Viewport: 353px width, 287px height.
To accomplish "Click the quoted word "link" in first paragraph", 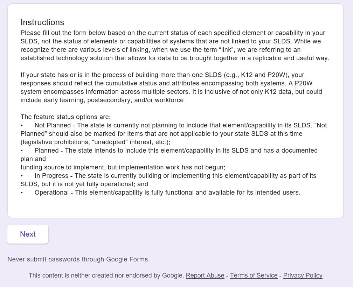I will coord(226,50).
